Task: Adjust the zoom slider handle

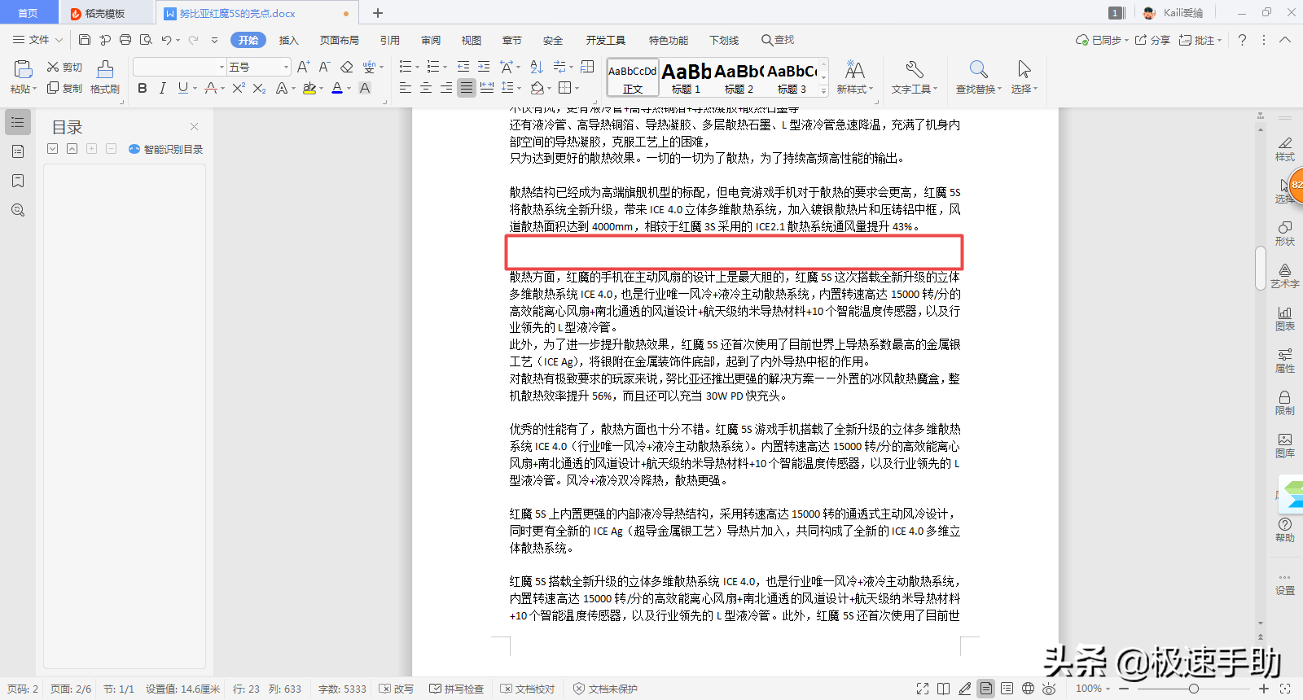Action: 1193,689
